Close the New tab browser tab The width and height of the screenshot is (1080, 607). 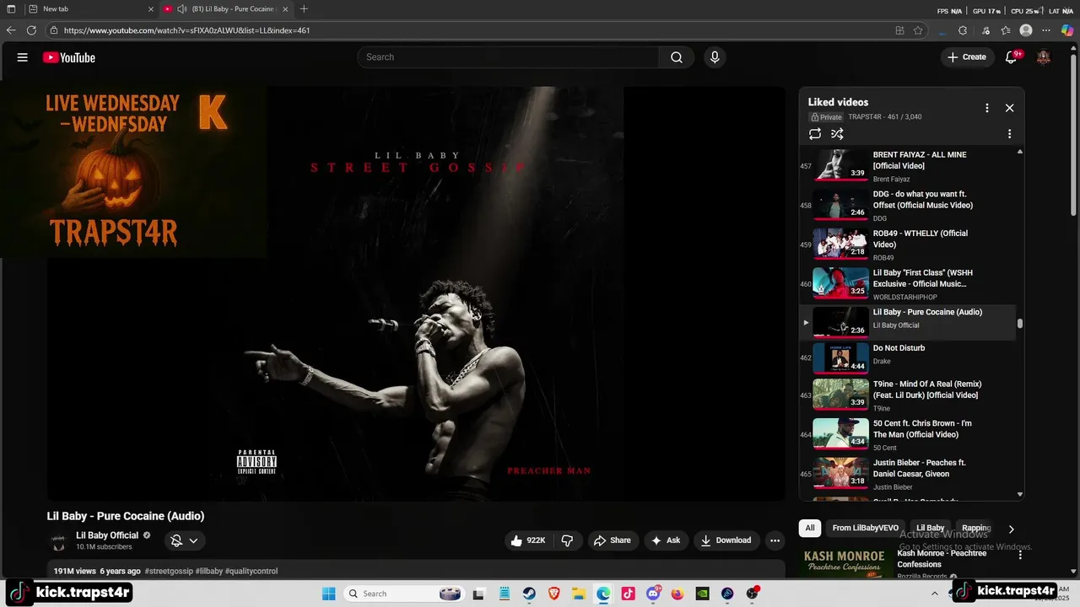coord(151,9)
